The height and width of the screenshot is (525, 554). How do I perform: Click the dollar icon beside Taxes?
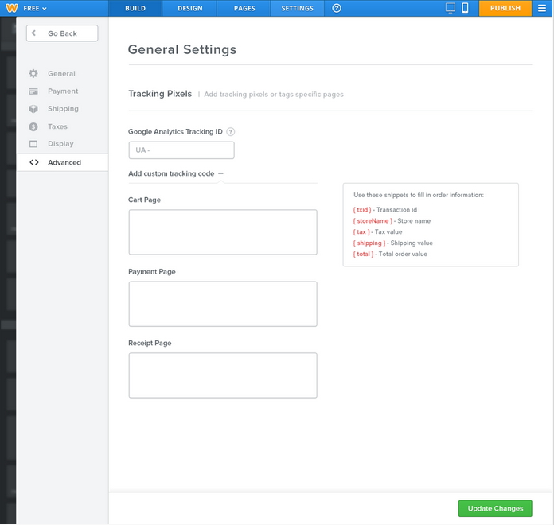click(33, 126)
